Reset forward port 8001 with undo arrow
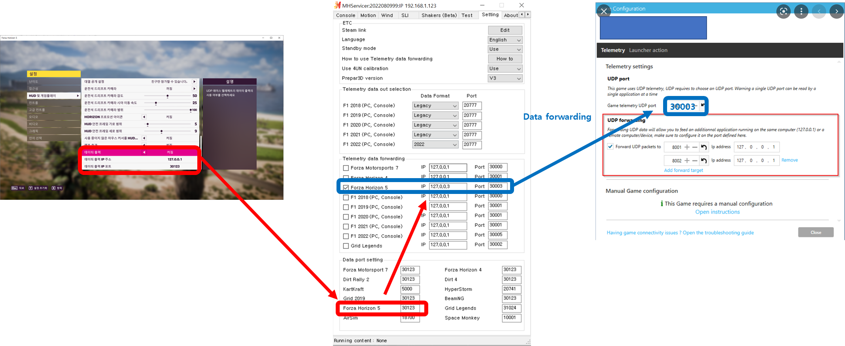 pyautogui.click(x=704, y=147)
